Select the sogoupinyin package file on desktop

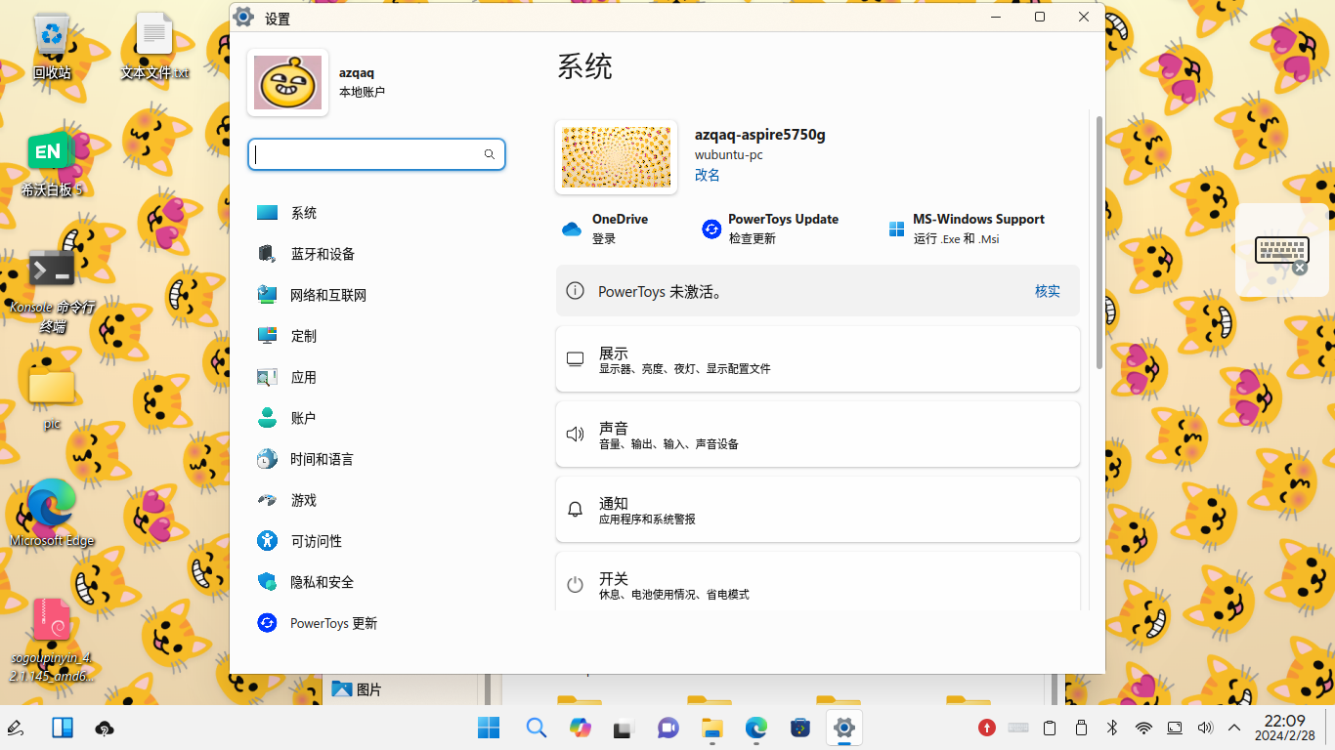coord(52,641)
